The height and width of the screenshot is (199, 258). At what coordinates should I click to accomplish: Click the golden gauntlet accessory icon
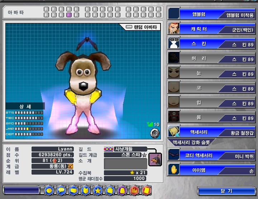174,131
